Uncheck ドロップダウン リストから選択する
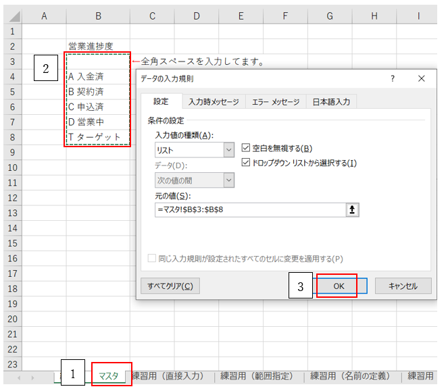446x391 pixels. click(x=247, y=163)
